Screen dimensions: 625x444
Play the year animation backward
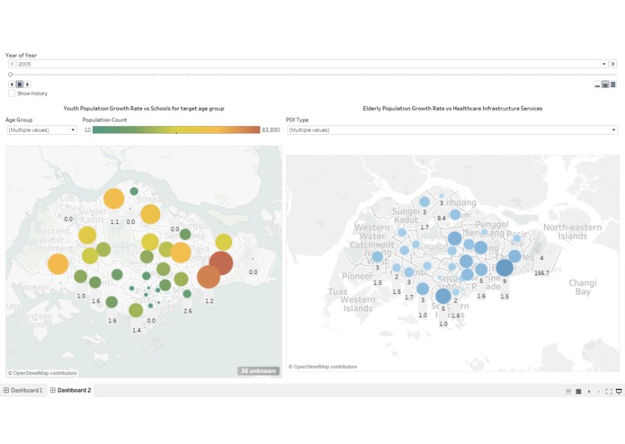[12, 84]
